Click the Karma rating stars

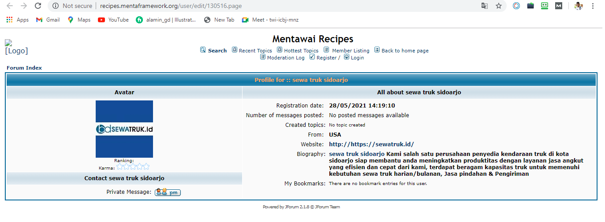pyautogui.click(x=133, y=166)
